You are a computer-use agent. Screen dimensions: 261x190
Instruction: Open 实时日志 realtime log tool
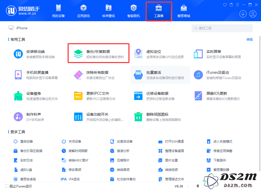(x=23, y=160)
